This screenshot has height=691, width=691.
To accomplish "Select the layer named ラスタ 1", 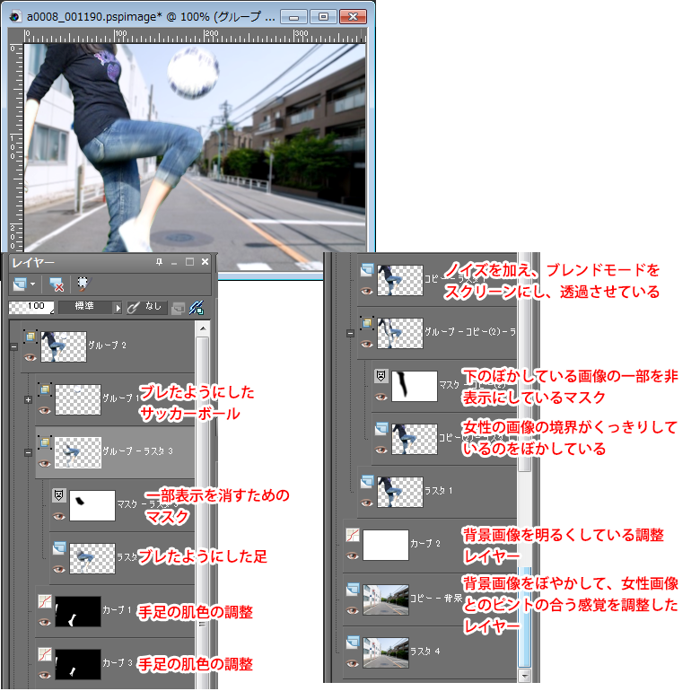I will [439, 491].
